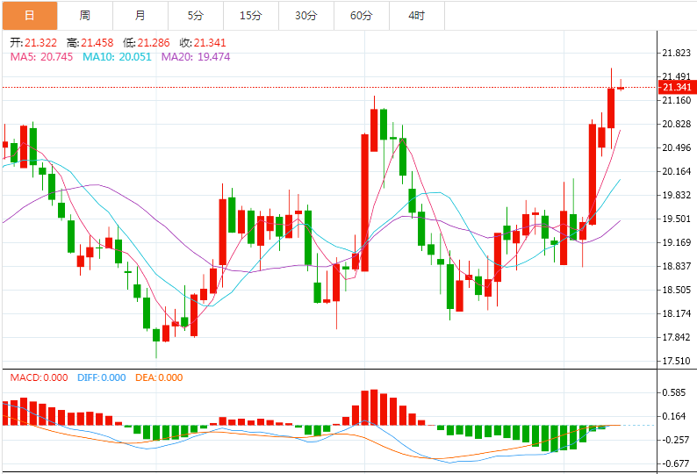Click the low price value 21.286

pos(154,43)
